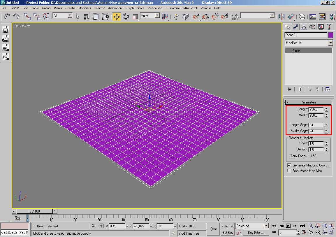Click the Set Keys key icon

[213, 229]
